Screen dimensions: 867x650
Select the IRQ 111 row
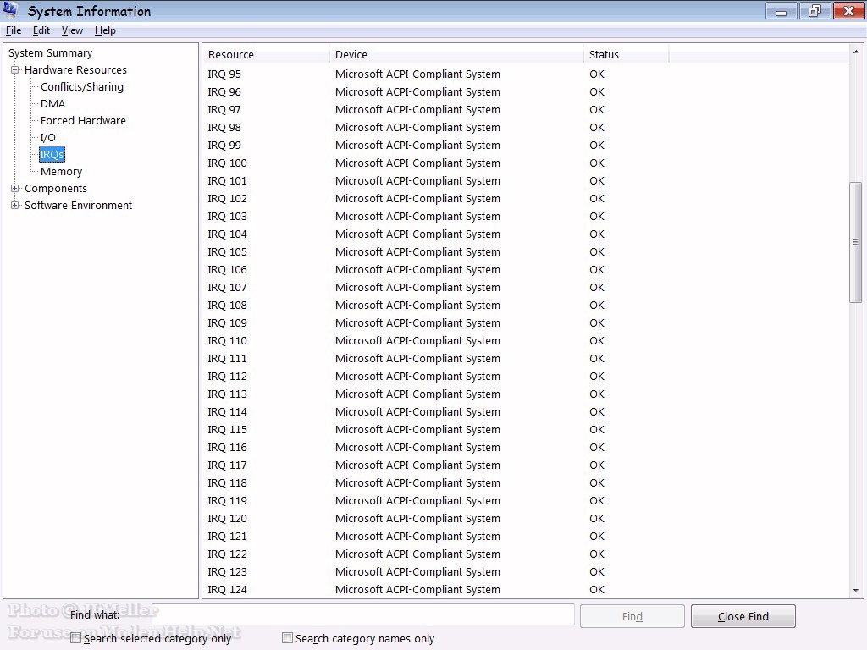tap(525, 358)
